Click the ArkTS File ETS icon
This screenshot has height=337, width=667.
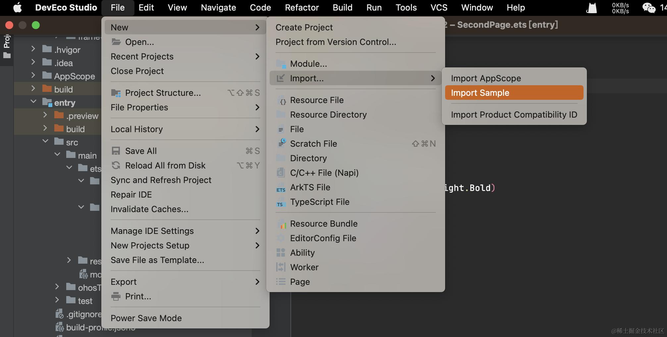281,188
